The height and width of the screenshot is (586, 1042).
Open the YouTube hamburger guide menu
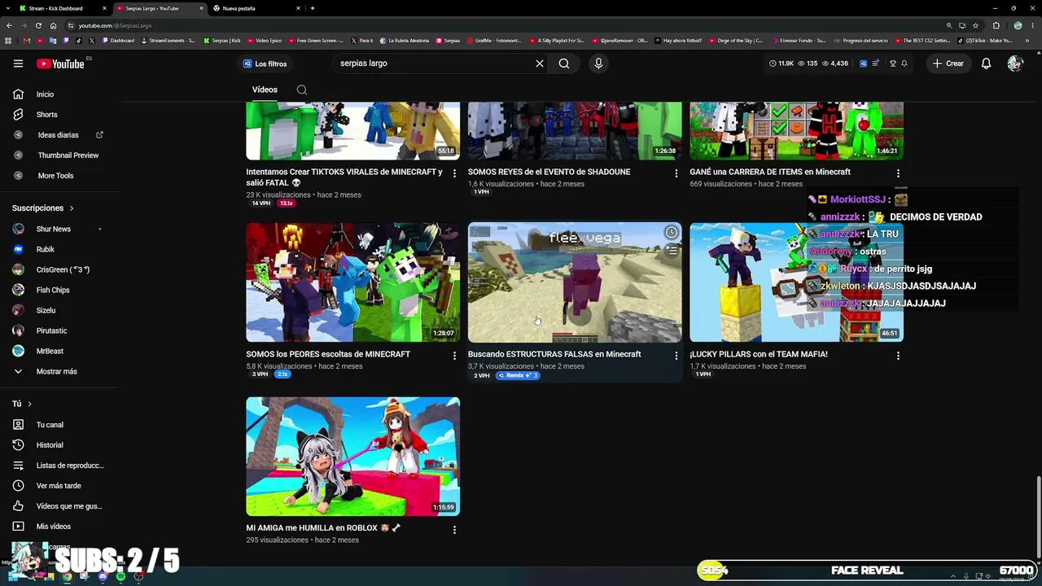pos(18,63)
